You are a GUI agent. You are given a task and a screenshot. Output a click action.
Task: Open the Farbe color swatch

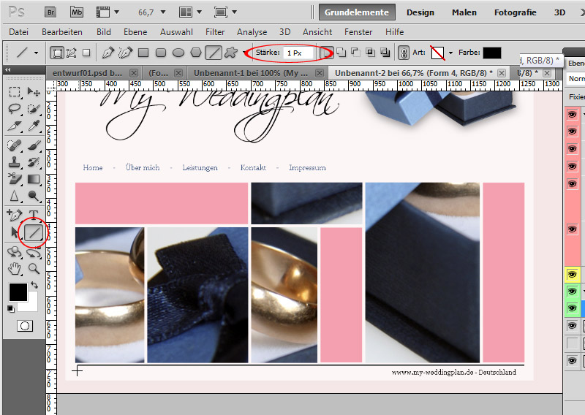tap(492, 53)
